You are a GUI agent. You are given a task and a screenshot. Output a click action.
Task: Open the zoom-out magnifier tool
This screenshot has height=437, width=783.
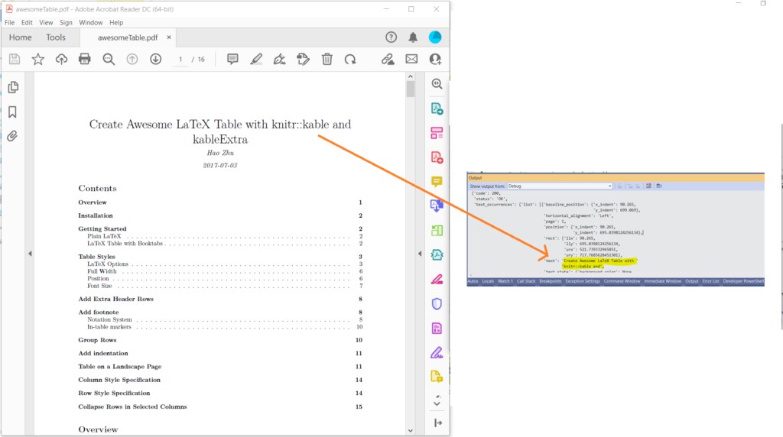pyautogui.click(x=109, y=59)
